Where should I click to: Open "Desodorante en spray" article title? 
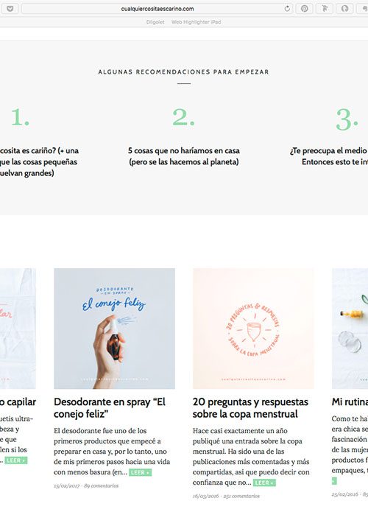tap(110, 408)
